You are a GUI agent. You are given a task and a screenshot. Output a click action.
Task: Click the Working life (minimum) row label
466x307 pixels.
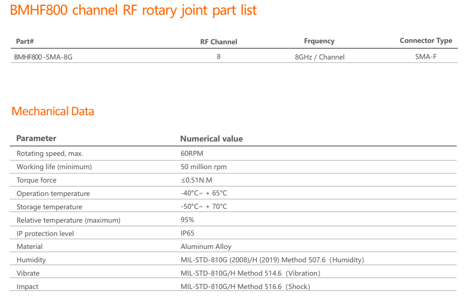[54, 167]
